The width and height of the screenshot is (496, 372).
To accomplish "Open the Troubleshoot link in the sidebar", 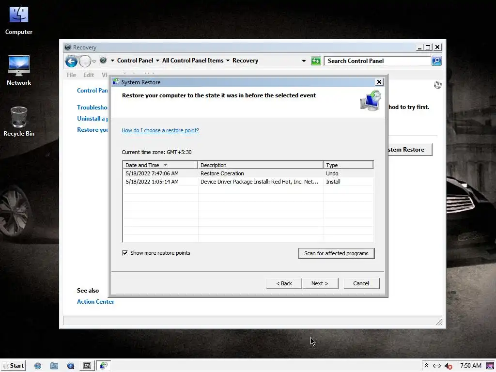I will click(x=93, y=107).
